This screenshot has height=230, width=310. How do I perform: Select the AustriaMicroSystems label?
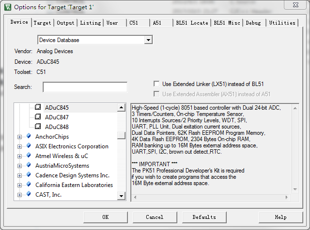[x=62, y=166]
